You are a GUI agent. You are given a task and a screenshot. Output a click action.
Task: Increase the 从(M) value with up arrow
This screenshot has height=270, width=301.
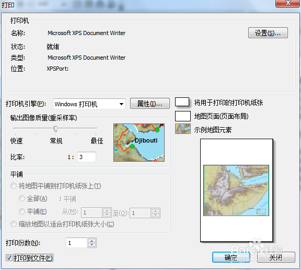pyautogui.click(x=107, y=210)
